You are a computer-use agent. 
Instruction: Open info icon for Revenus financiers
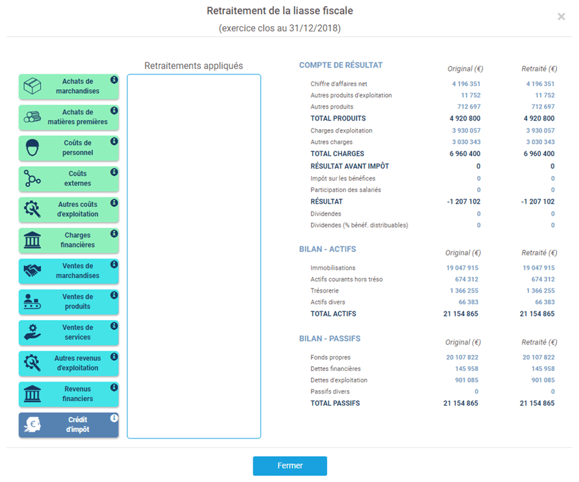114,387
